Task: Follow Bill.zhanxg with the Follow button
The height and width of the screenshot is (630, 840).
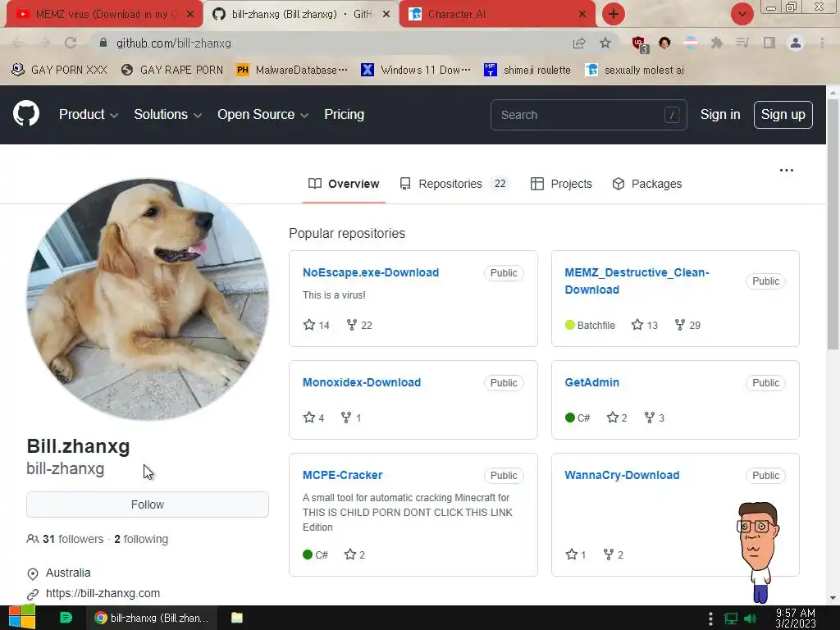Action: [x=148, y=504]
